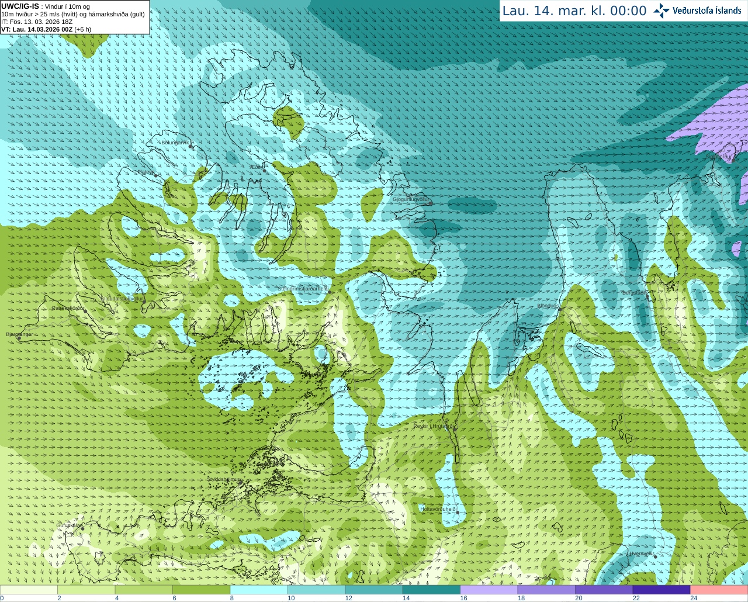Select the 20–22 m/s violet legend swatch
The height and width of the screenshot is (602, 748).
click(x=604, y=589)
